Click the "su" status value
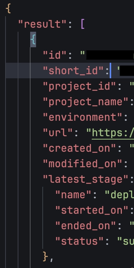The image size is (134, 268). (126, 241)
